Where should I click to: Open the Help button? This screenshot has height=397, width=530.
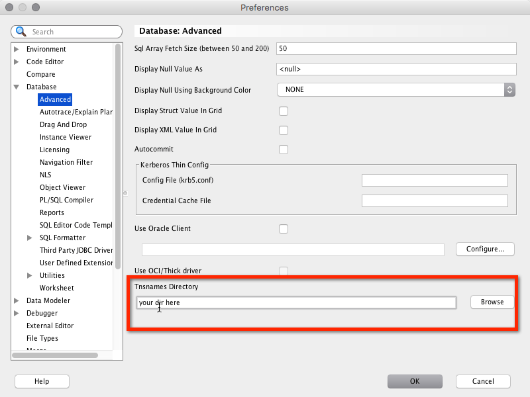point(42,382)
